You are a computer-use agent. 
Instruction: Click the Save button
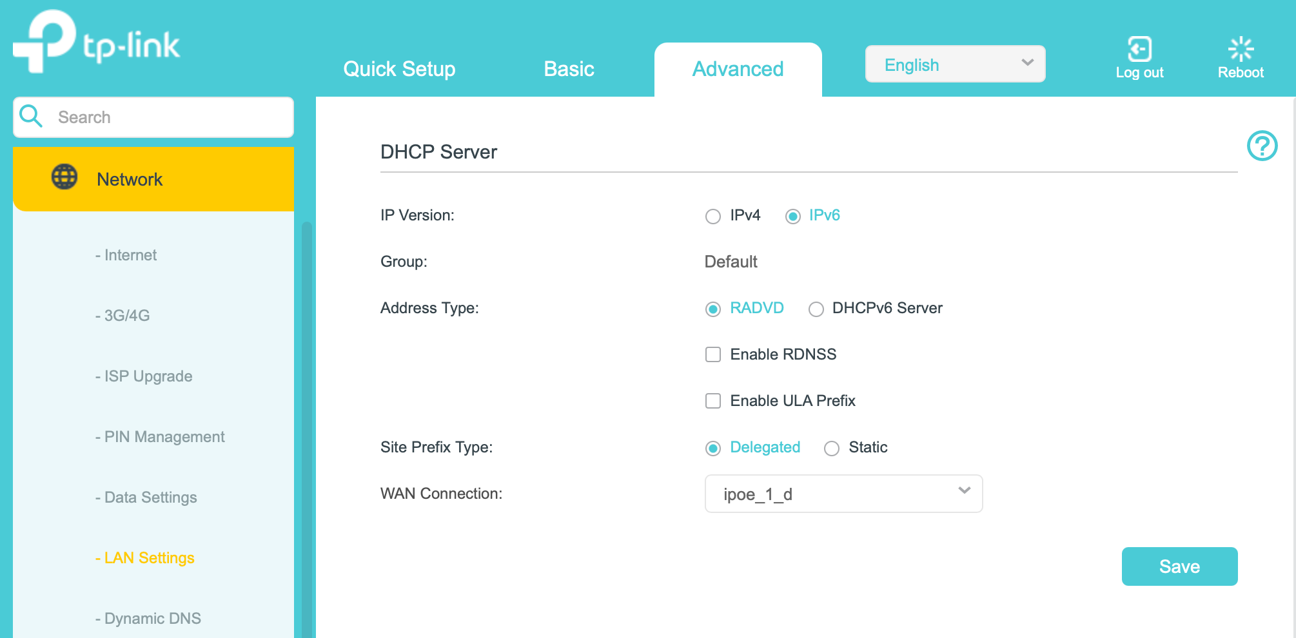[1179, 566]
